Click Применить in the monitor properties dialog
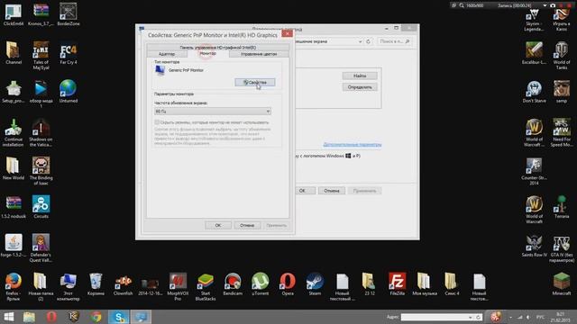Viewport: 577px width, 324px height. (x=277, y=225)
